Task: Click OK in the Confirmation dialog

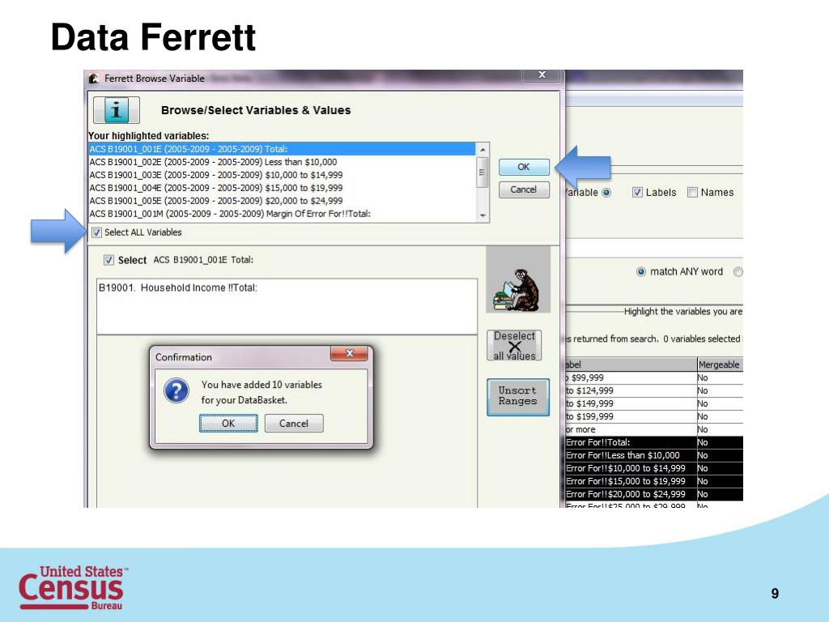Action: click(x=227, y=423)
